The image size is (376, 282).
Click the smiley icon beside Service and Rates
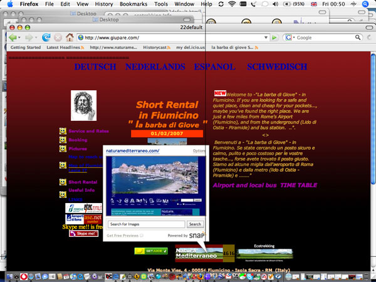tap(63, 131)
